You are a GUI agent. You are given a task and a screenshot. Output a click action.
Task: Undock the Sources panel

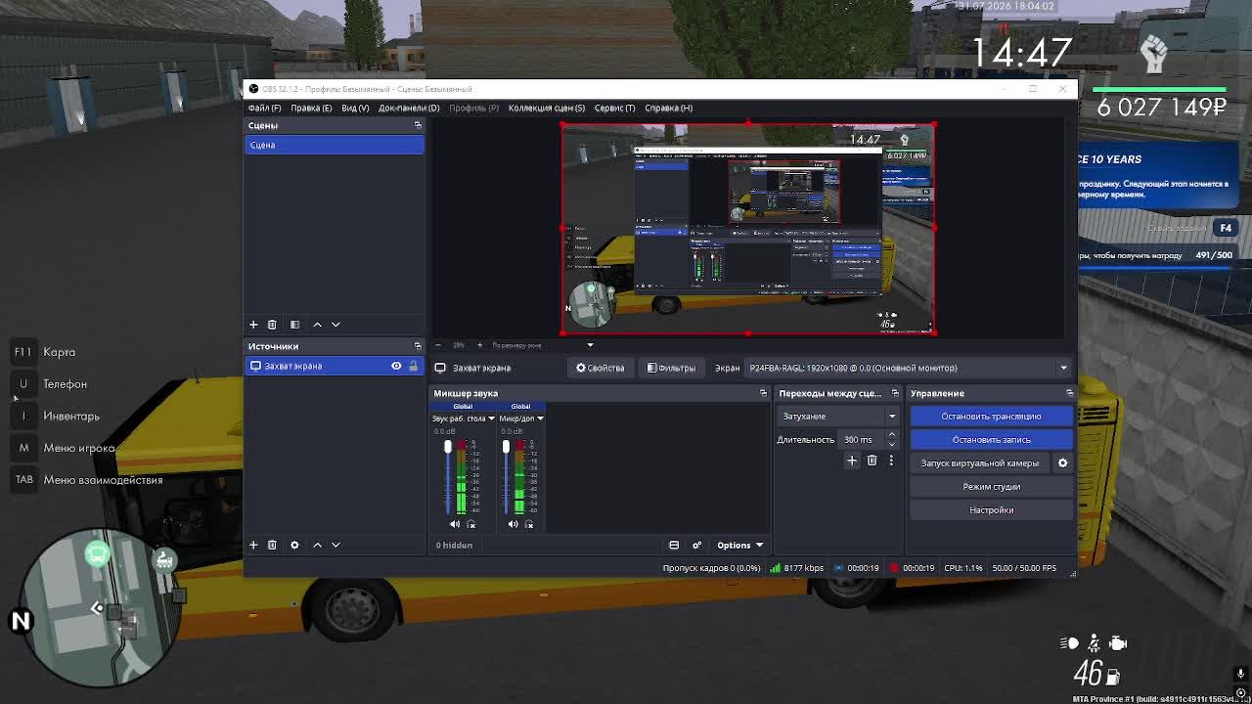pyautogui.click(x=418, y=346)
